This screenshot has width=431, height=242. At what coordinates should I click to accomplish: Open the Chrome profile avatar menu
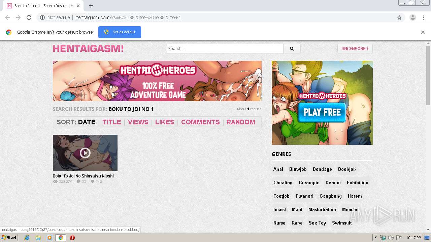(412, 17)
